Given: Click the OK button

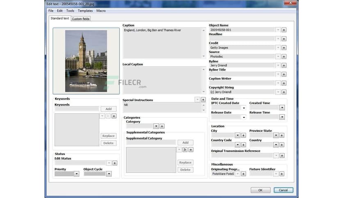Looking at the screenshot, I should 260,190.
